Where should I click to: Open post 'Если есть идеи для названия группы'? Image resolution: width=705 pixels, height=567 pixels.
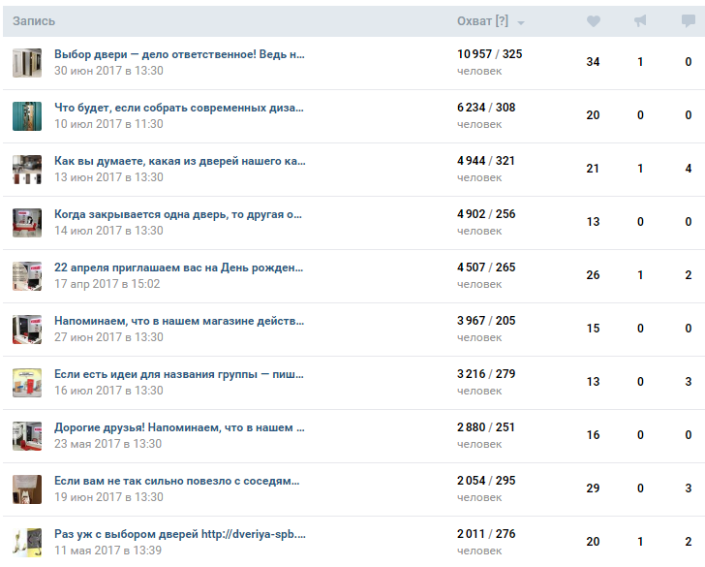click(179, 374)
